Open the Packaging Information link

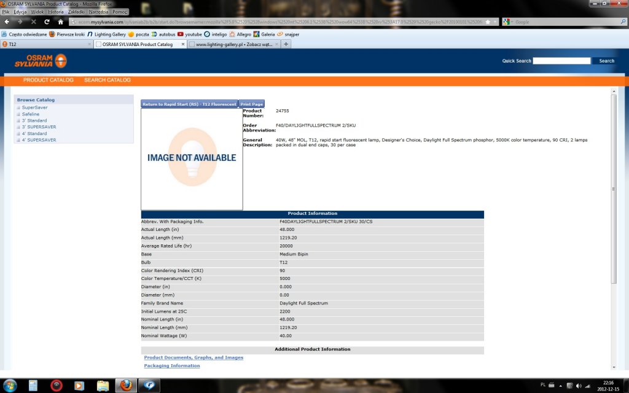click(172, 366)
